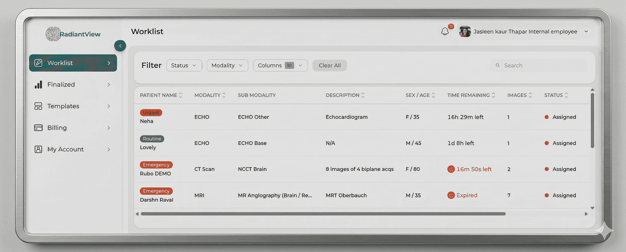Sort by Modality column arrows
Viewport: 626px width, 252px height.
click(x=224, y=95)
